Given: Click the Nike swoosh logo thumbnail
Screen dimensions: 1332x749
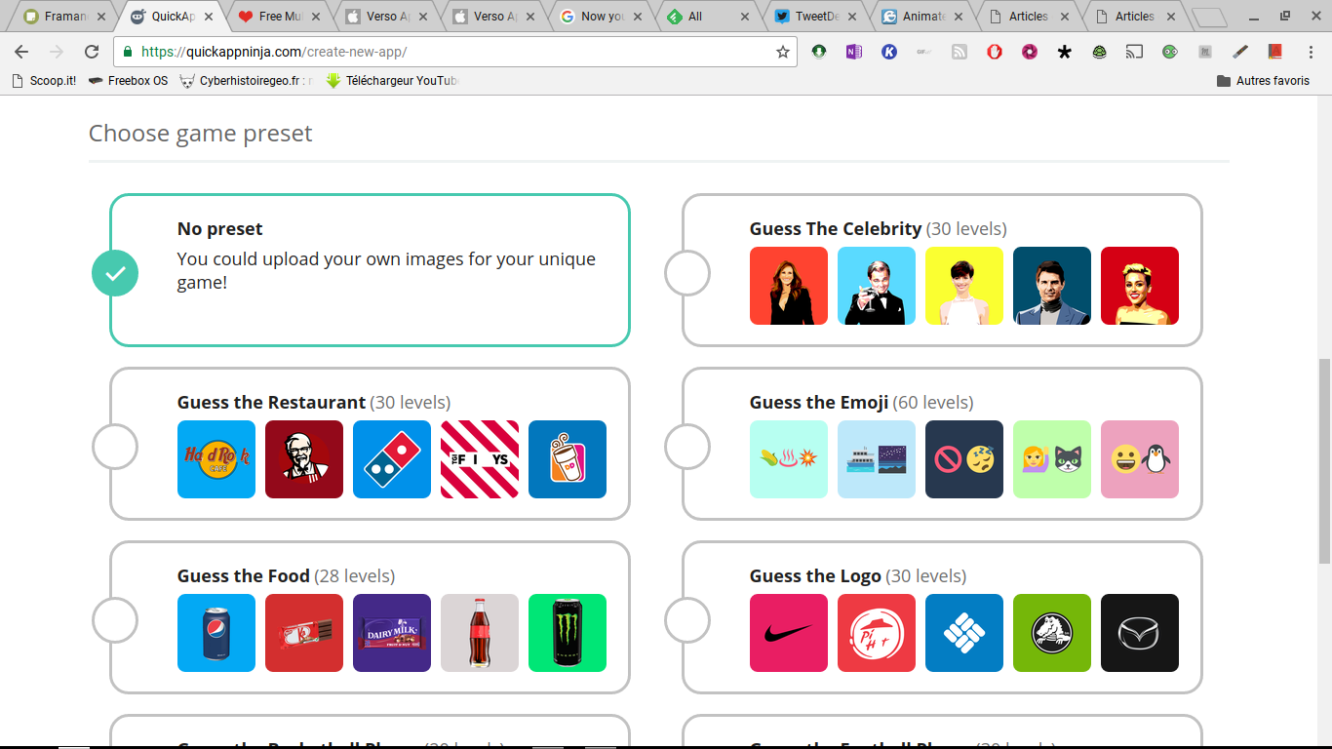Looking at the screenshot, I should pyautogui.click(x=789, y=633).
